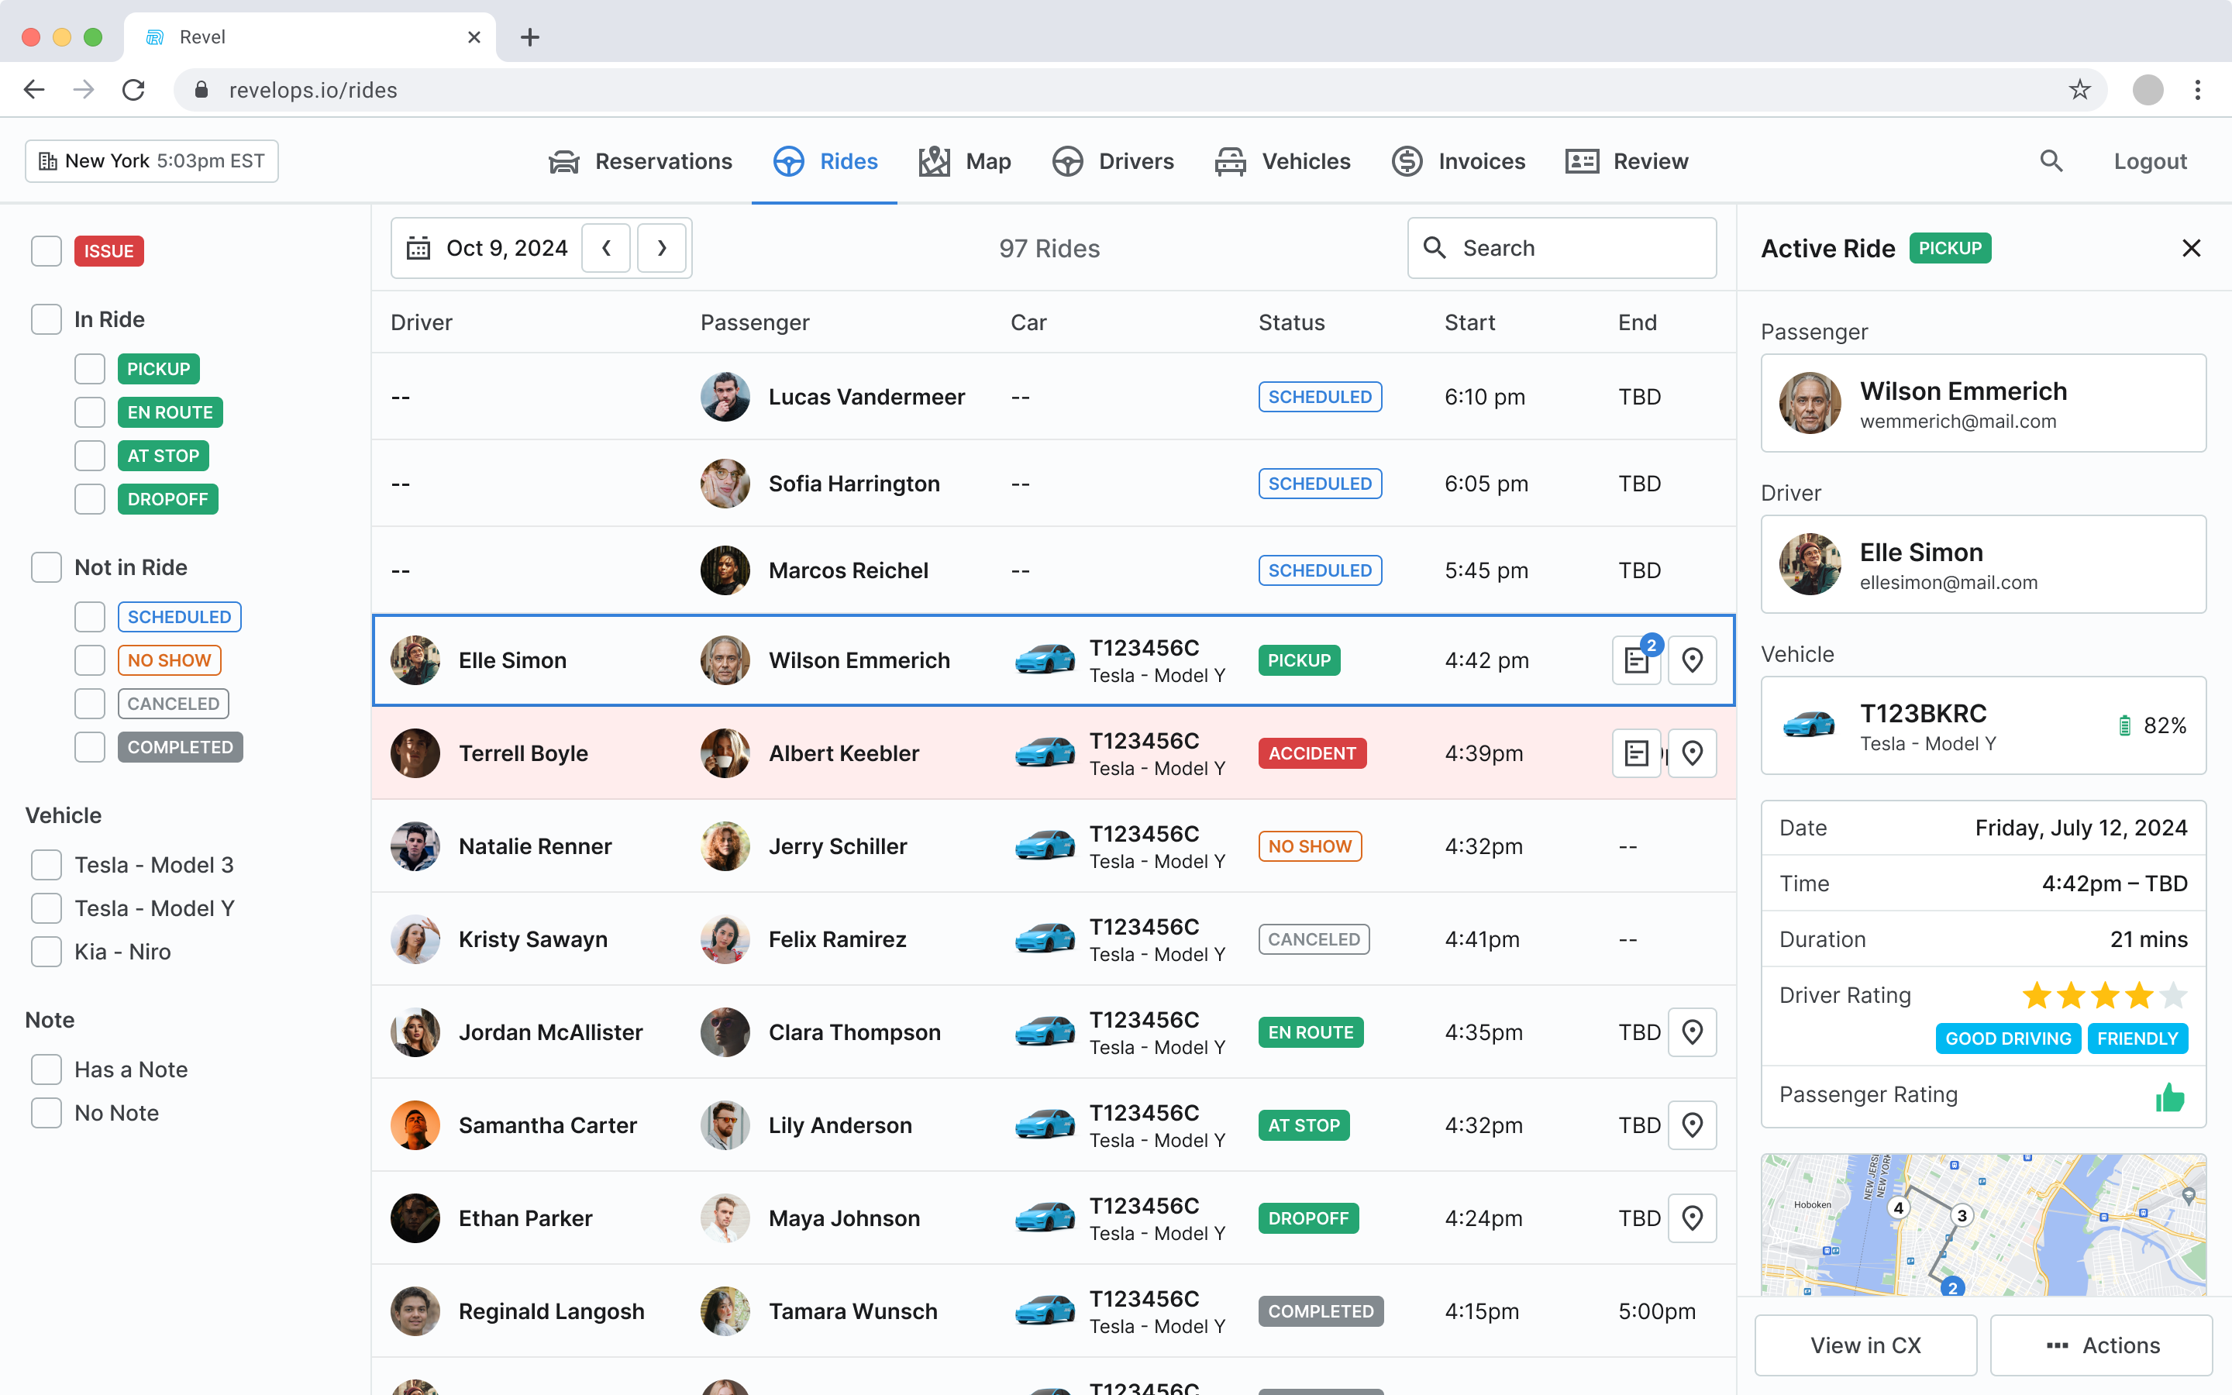Bookmark page with the star icon
Image resolution: width=2232 pixels, height=1395 pixels.
(x=2079, y=89)
